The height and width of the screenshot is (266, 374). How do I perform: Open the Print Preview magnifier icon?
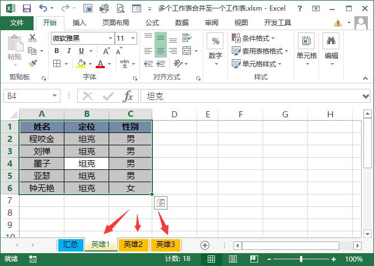point(120,8)
